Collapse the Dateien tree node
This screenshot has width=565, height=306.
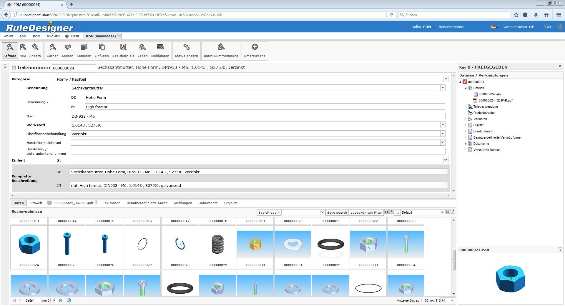click(465, 88)
